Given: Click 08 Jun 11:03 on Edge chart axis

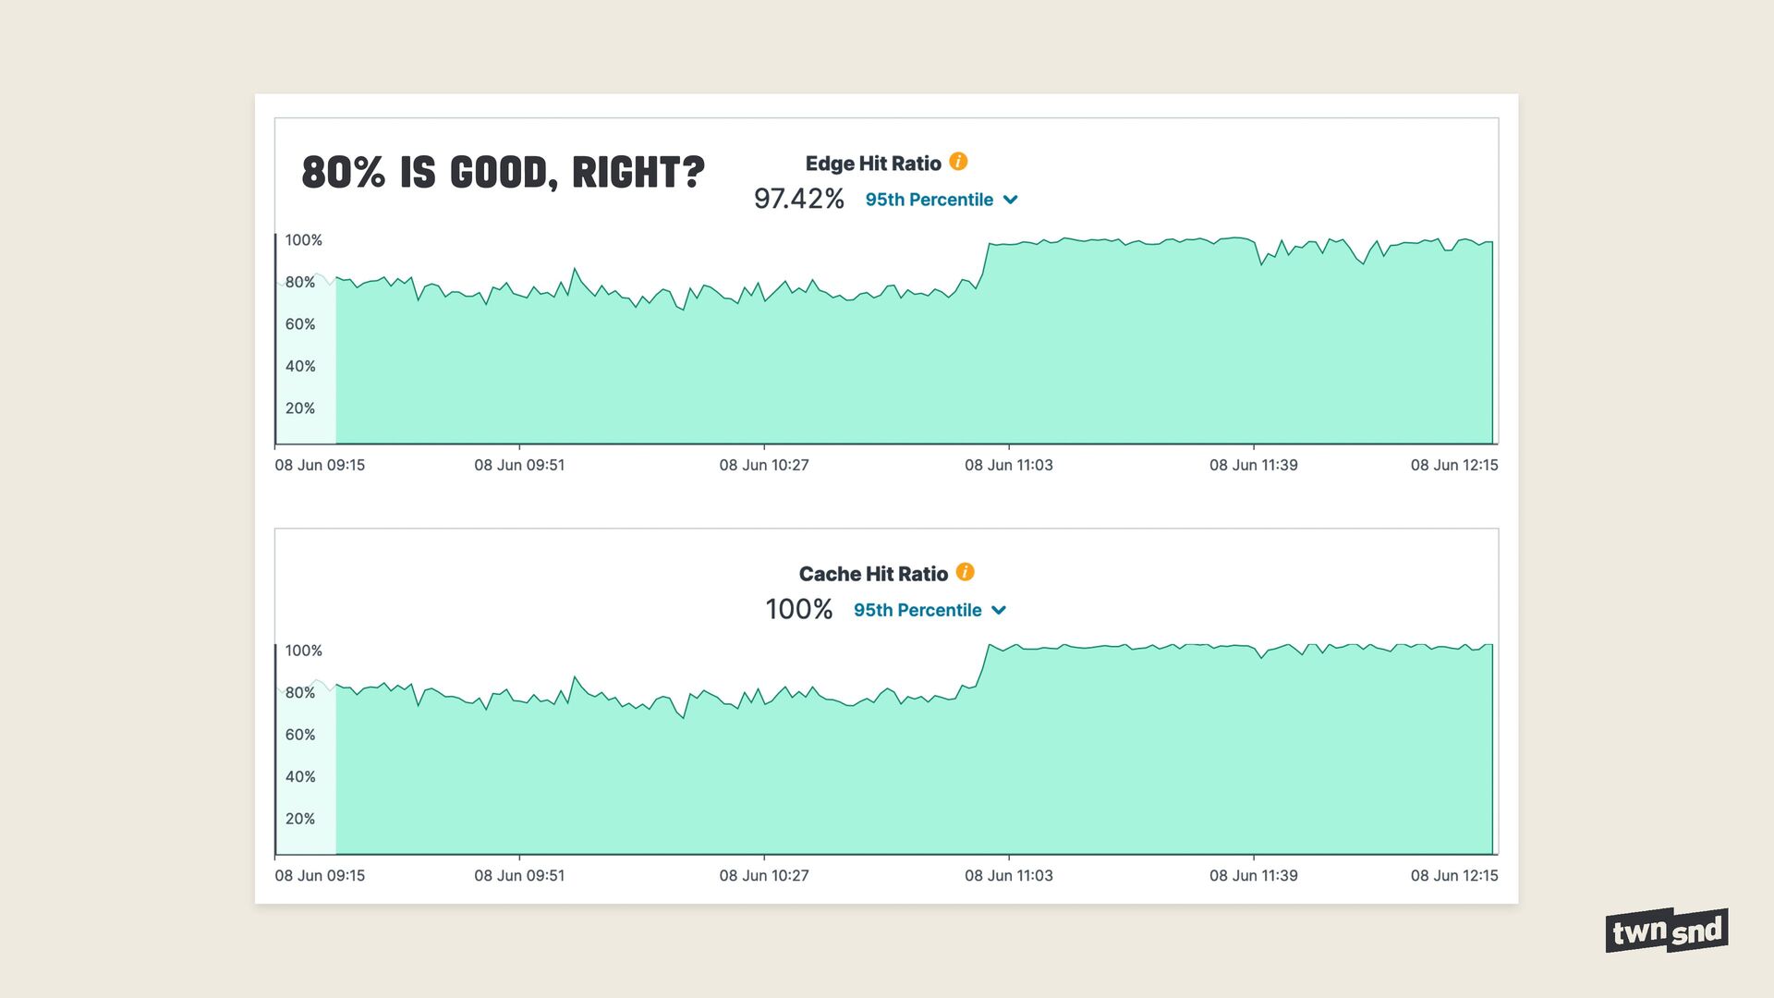Looking at the screenshot, I should (x=1008, y=465).
